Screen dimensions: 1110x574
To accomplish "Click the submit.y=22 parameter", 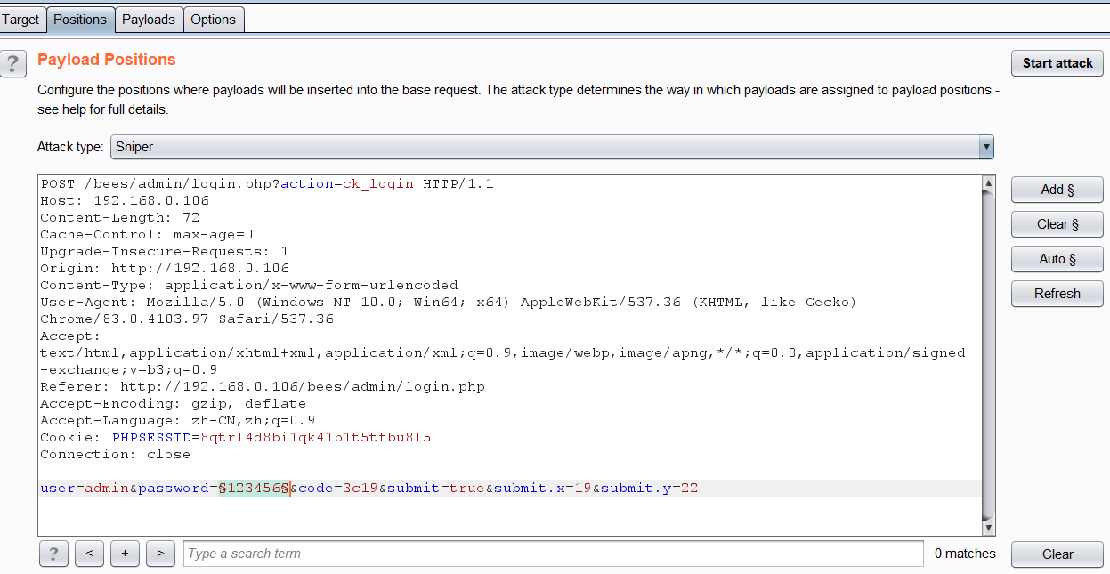I will tap(650, 489).
